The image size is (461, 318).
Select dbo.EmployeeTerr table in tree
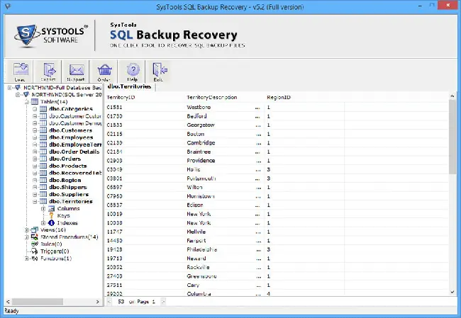[x=75, y=144]
